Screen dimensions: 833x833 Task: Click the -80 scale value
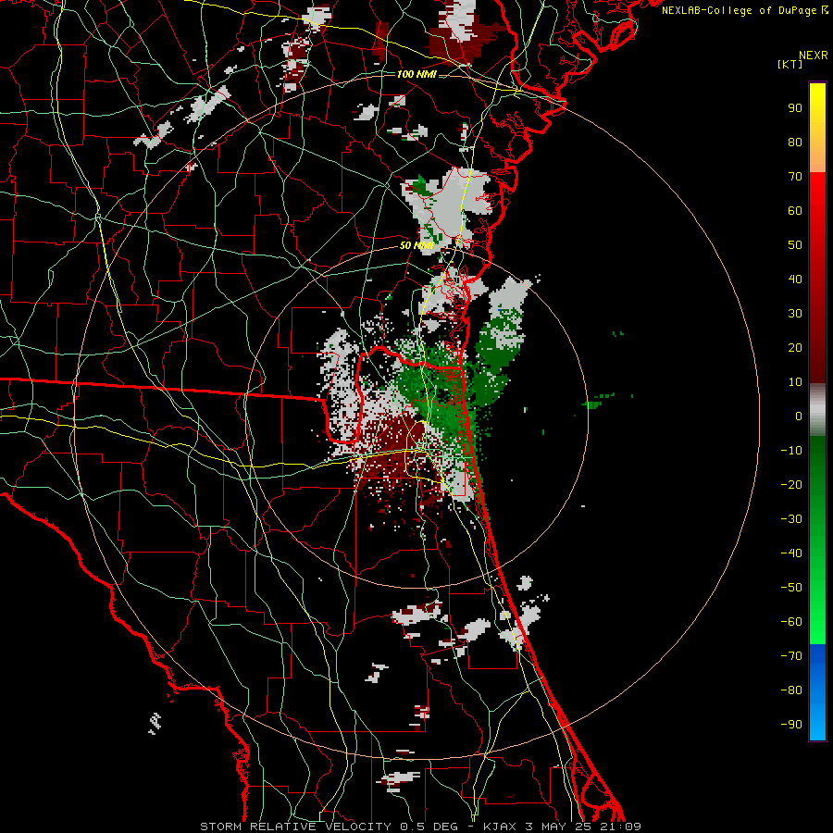pos(791,690)
